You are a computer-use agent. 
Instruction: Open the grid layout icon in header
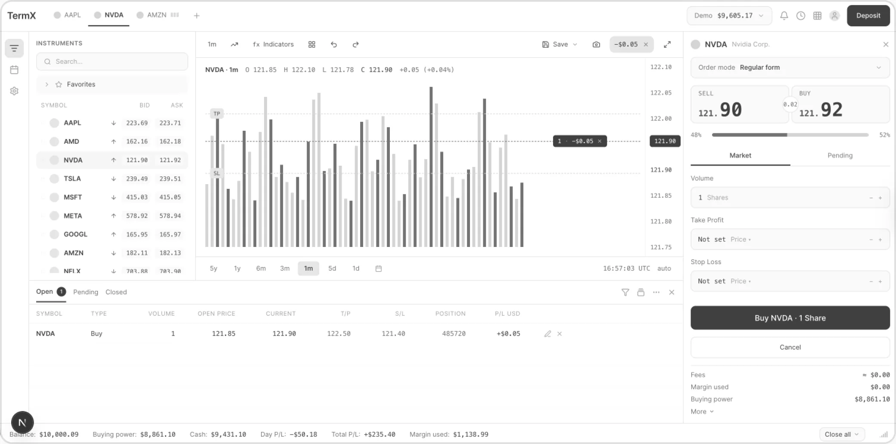click(817, 16)
